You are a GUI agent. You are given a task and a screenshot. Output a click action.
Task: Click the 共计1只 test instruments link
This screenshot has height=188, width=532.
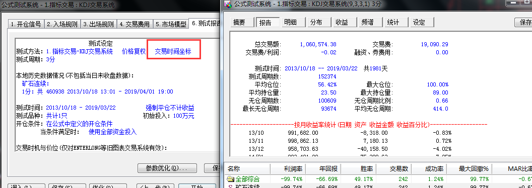point(56,116)
